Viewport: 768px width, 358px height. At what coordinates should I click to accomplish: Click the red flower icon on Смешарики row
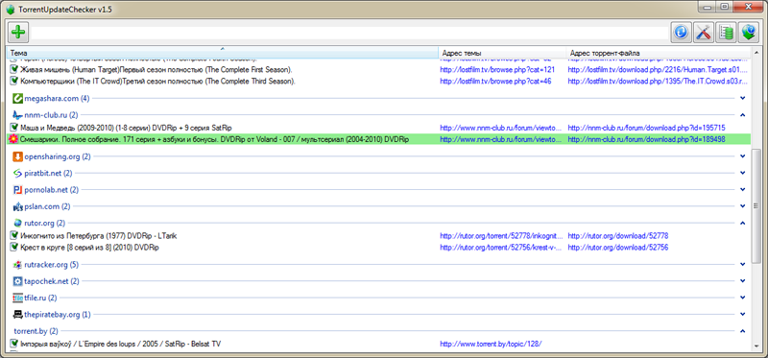13,139
